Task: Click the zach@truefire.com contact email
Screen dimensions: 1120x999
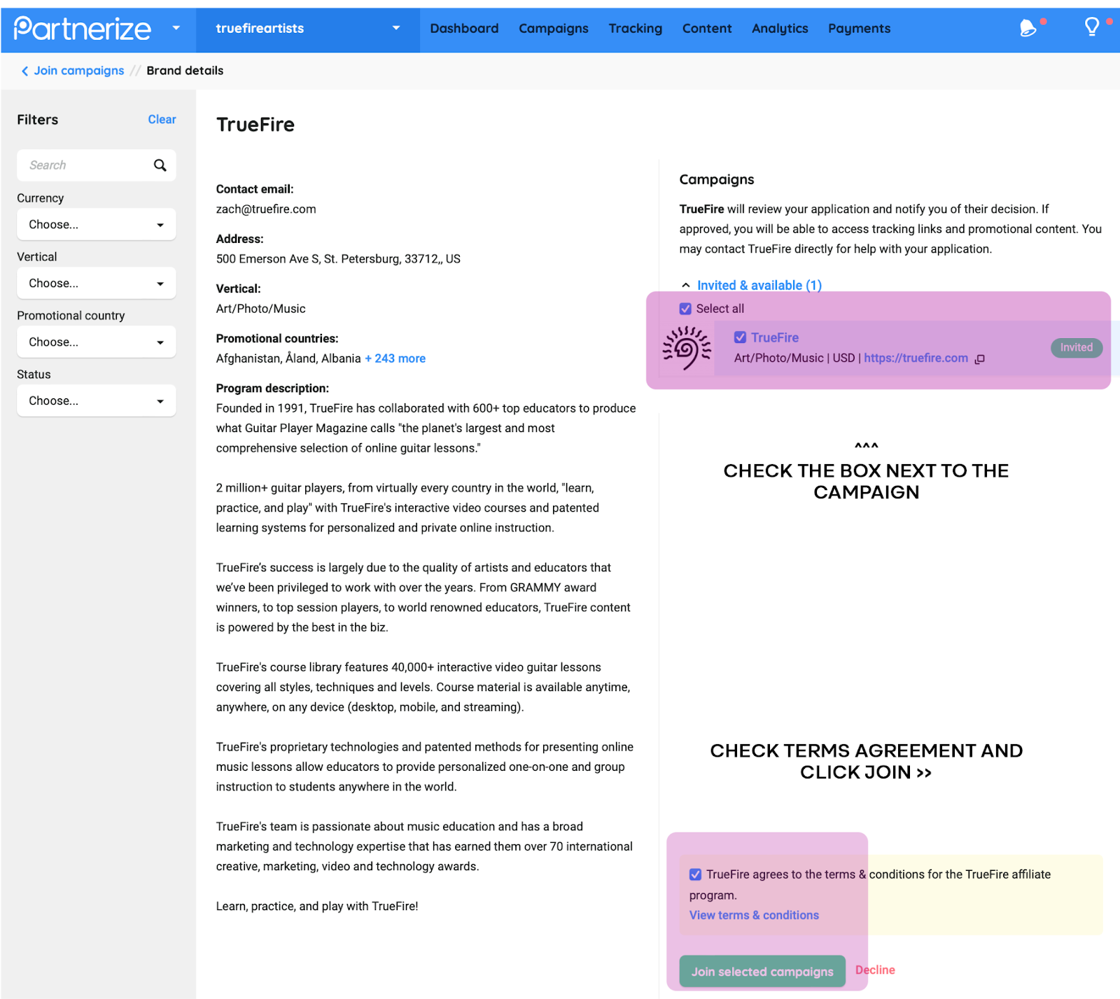Action: click(266, 209)
